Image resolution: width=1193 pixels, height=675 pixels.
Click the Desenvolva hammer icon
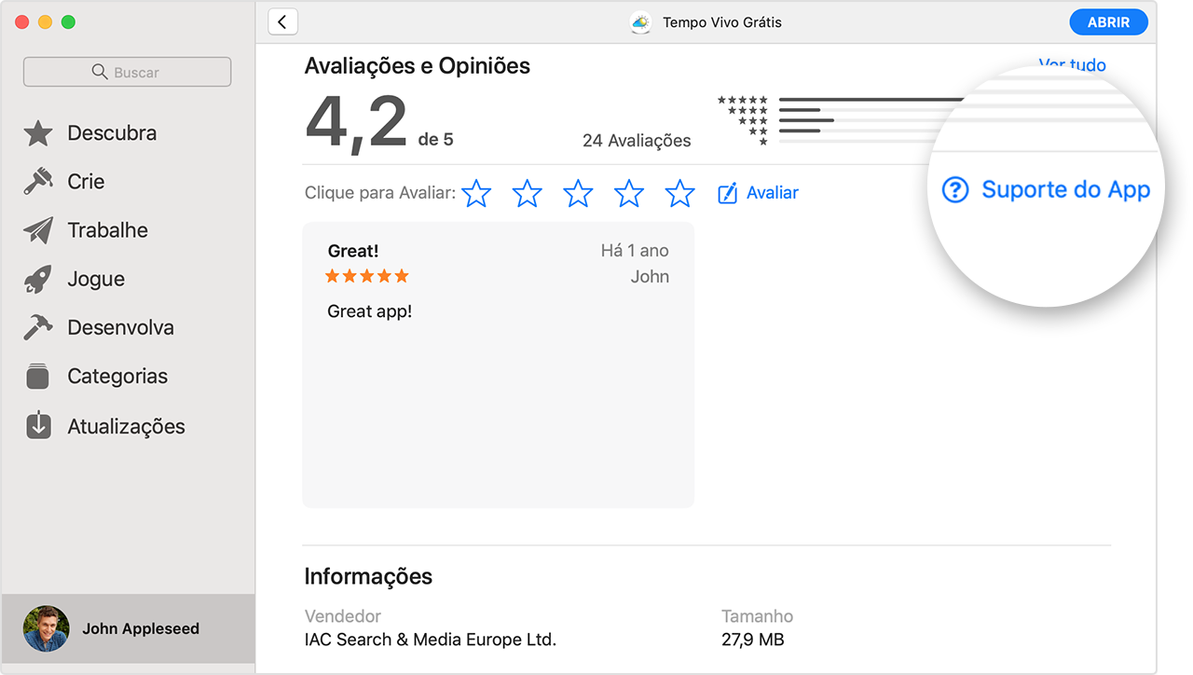click(38, 327)
